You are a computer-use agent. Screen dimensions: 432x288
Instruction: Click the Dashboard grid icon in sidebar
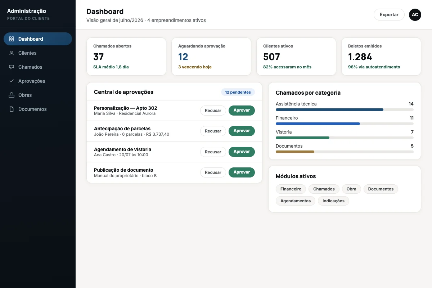point(12,39)
